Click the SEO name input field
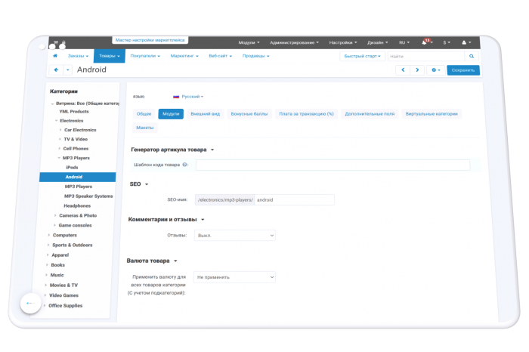The width and height of the screenshot is (529, 352). [x=295, y=200]
